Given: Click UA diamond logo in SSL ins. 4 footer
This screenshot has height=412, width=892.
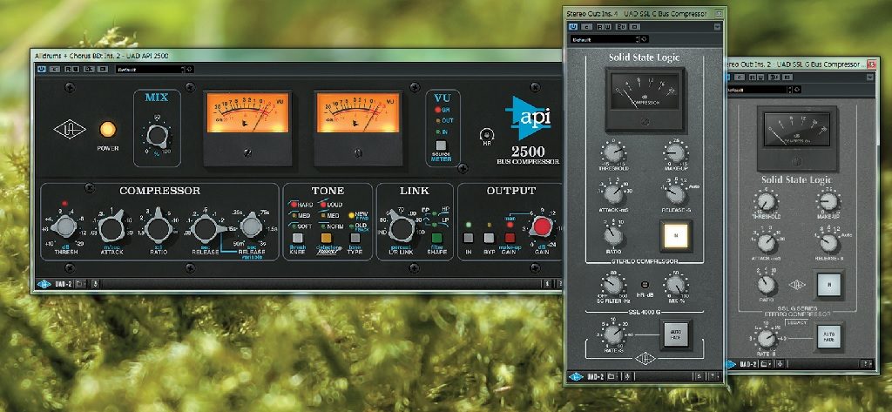Looking at the screenshot, I should pos(576,376).
